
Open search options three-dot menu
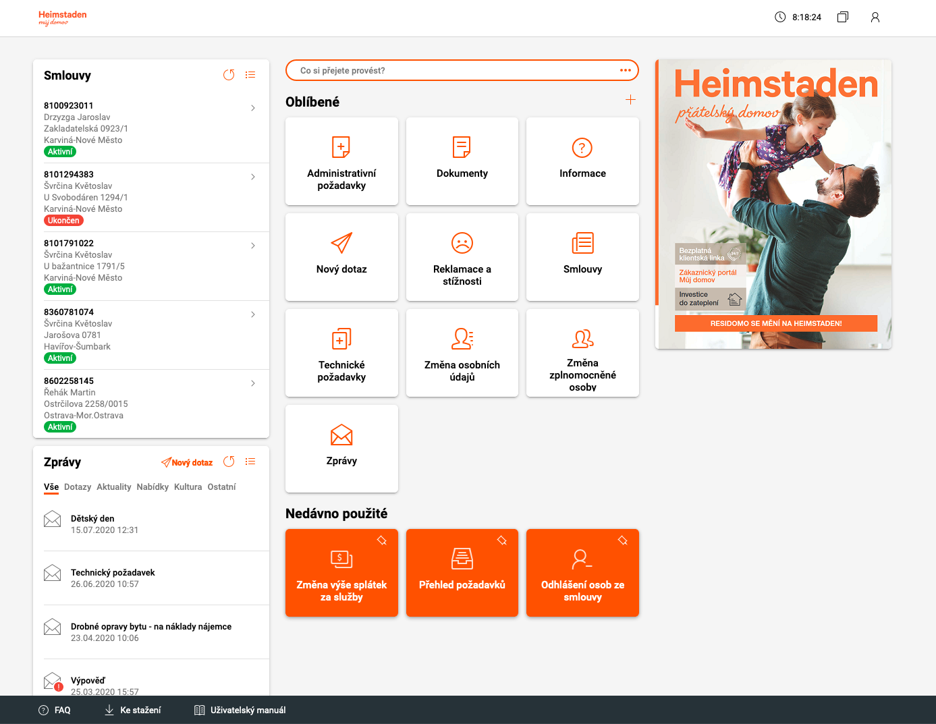(x=626, y=70)
